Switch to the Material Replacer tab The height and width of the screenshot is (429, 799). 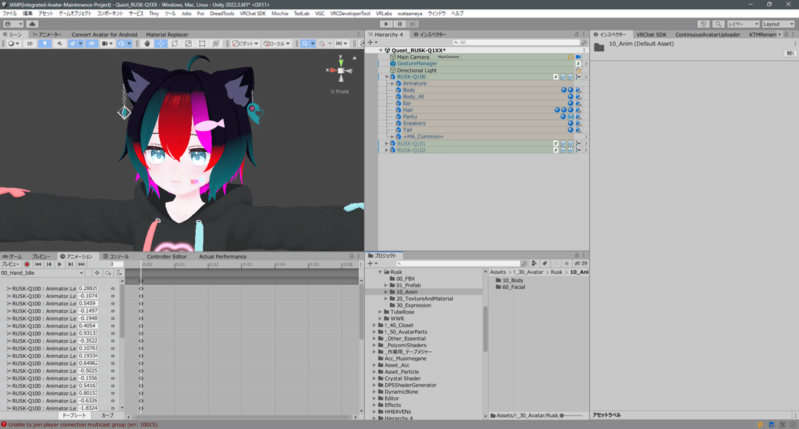167,35
